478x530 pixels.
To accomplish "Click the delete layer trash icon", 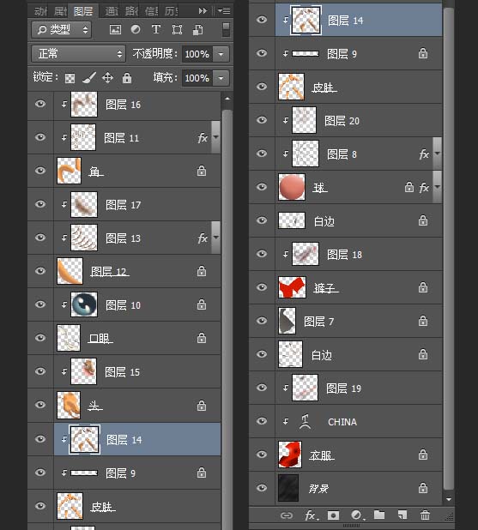I will [425, 515].
